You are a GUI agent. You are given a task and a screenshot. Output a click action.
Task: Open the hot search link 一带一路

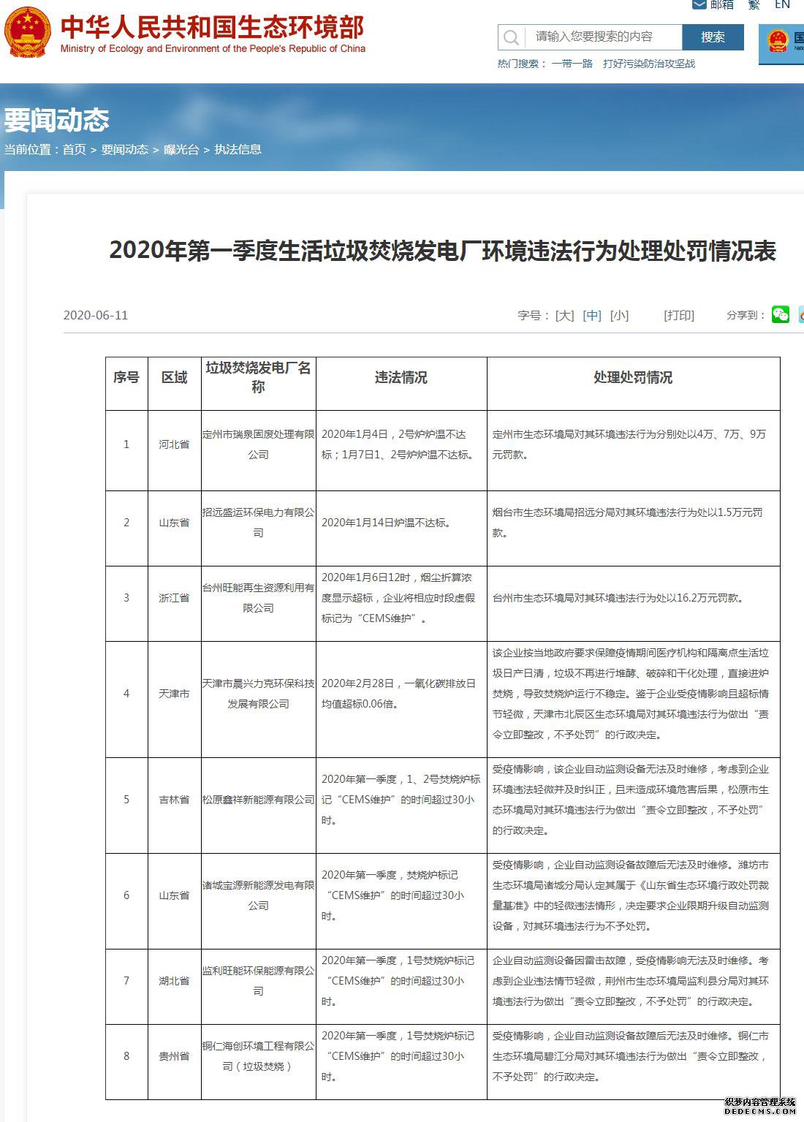[x=572, y=64]
